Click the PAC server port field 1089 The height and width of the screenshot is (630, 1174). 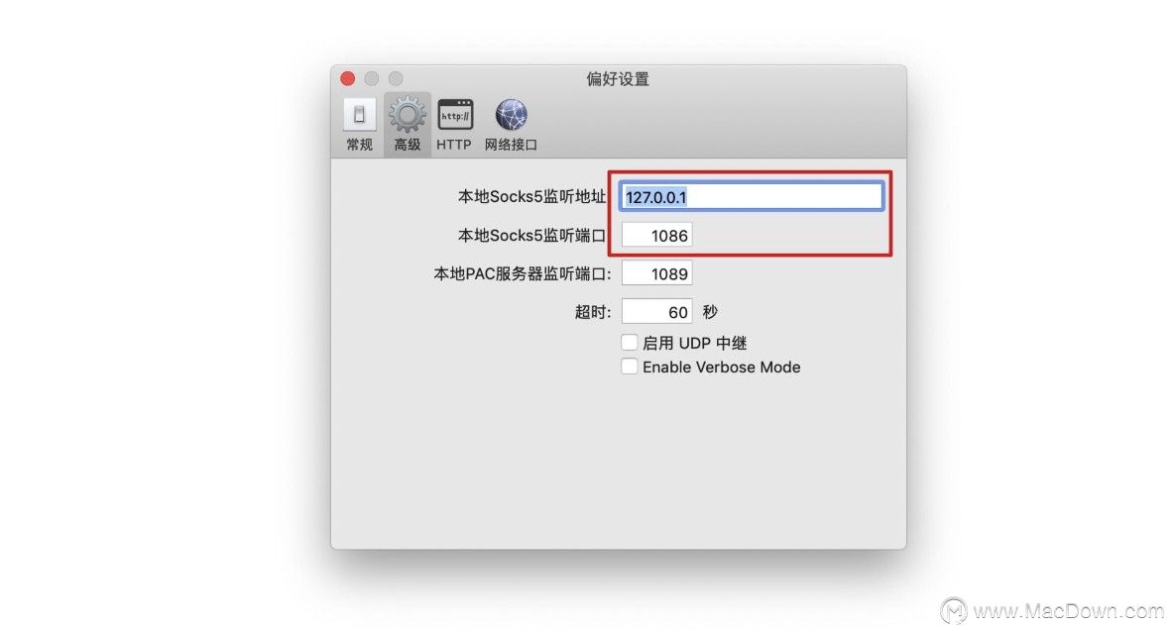coord(656,273)
